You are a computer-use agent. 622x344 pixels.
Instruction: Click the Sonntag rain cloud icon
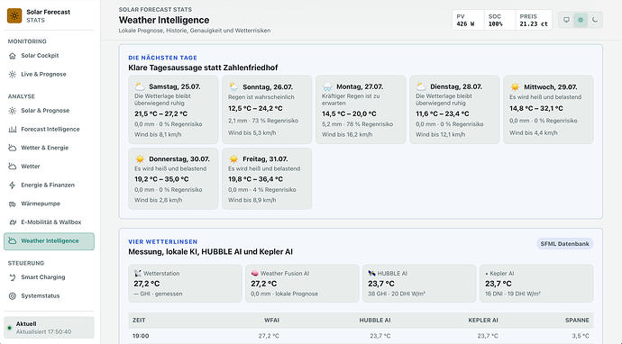(x=233, y=86)
